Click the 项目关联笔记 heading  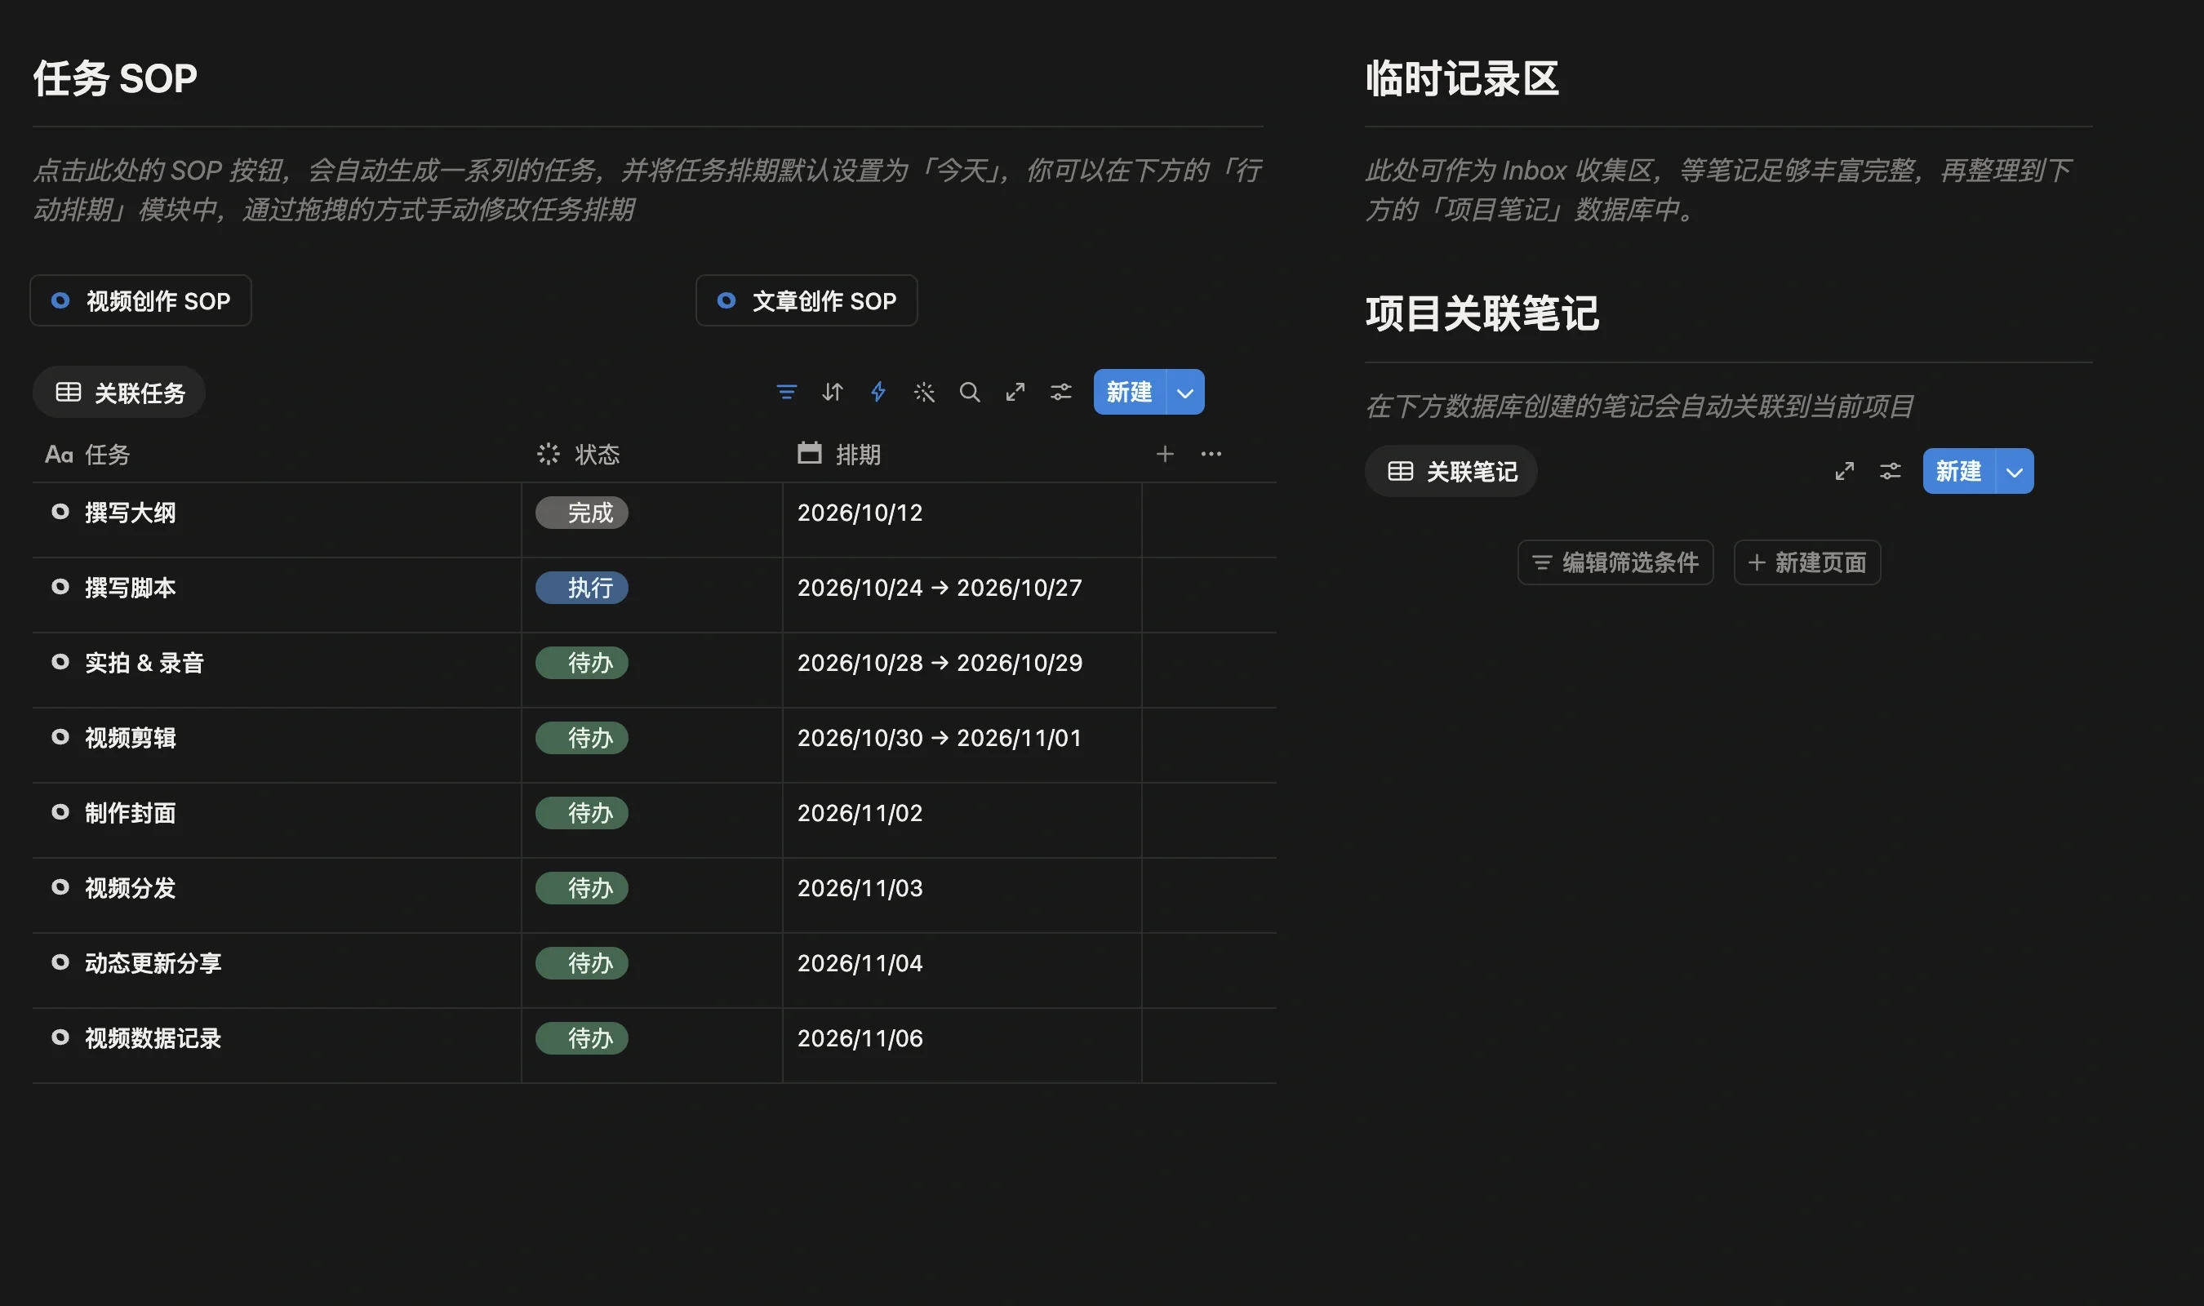click(x=1482, y=313)
